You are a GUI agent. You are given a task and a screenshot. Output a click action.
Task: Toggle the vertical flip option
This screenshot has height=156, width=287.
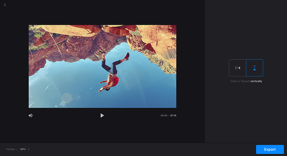click(254, 68)
